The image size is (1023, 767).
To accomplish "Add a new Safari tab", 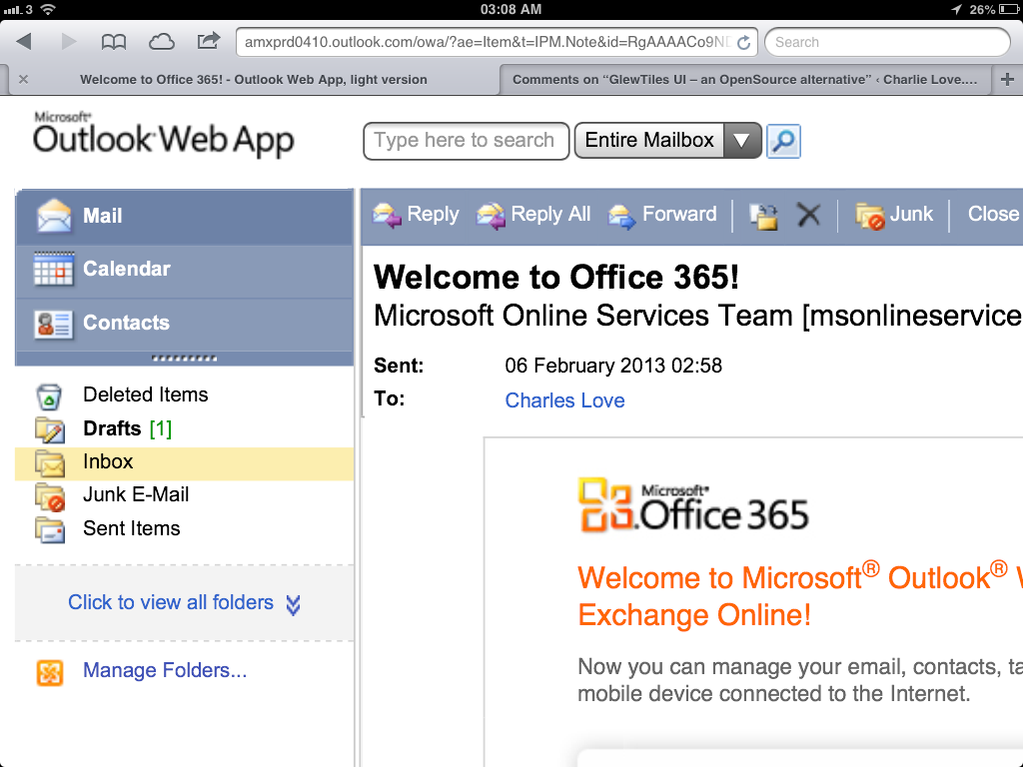I will pos(1007,80).
